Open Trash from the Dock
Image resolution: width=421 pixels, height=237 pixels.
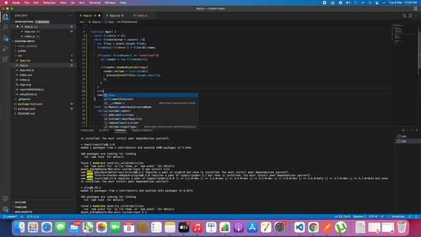coord(402,227)
